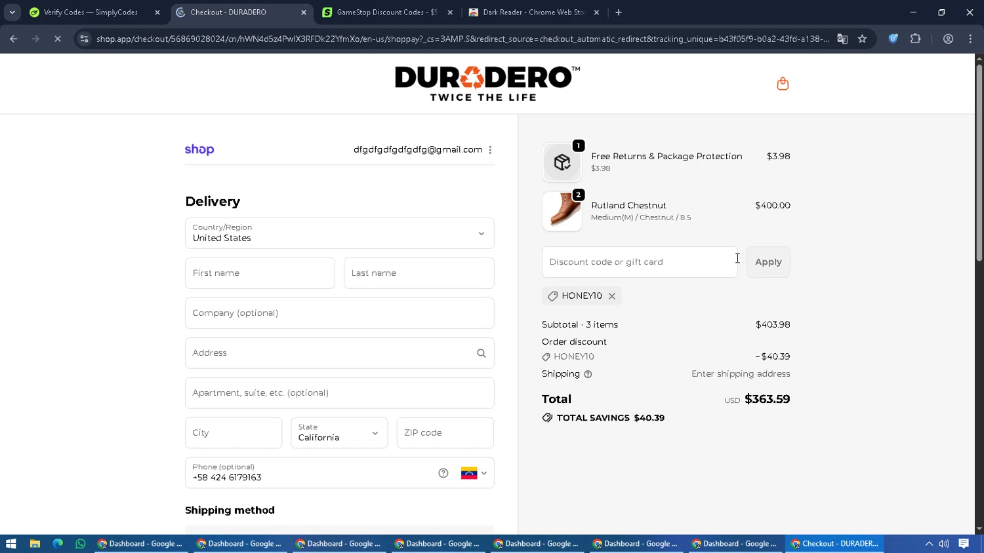The image size is (984, 553).
Task: Switch to Dark Reader Chrome Web Store tab
Action: point(533,12)
